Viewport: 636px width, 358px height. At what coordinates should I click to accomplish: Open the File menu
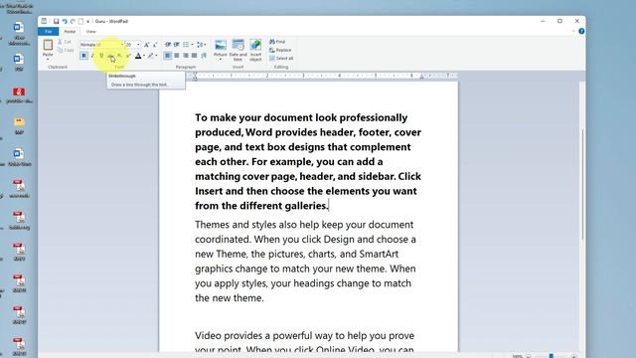pyautogui.click(x=49, y=32)
